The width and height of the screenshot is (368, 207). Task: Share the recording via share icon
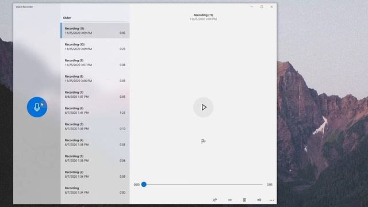coord(215,200)
